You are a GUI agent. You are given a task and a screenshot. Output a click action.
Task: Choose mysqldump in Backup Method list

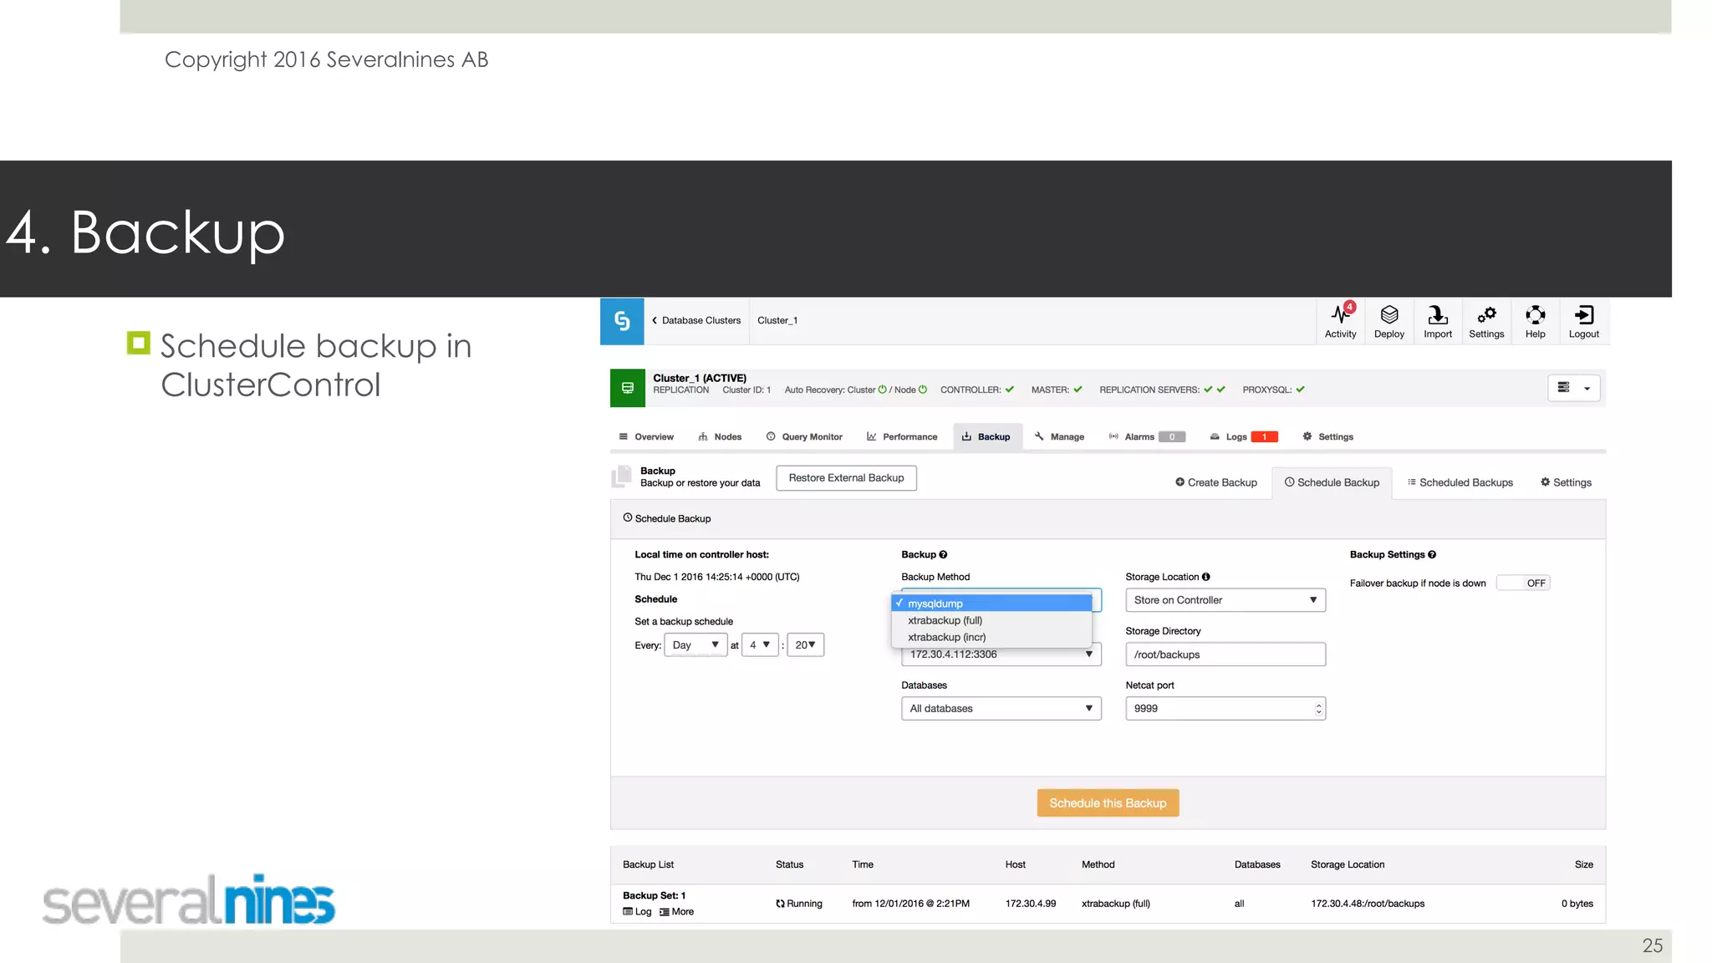click(x=992, y=604)
